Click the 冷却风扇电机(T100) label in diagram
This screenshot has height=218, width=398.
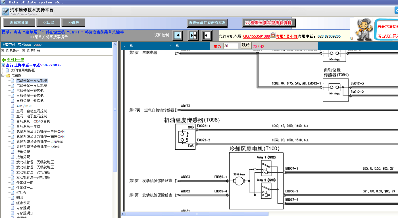coord(255,149)
